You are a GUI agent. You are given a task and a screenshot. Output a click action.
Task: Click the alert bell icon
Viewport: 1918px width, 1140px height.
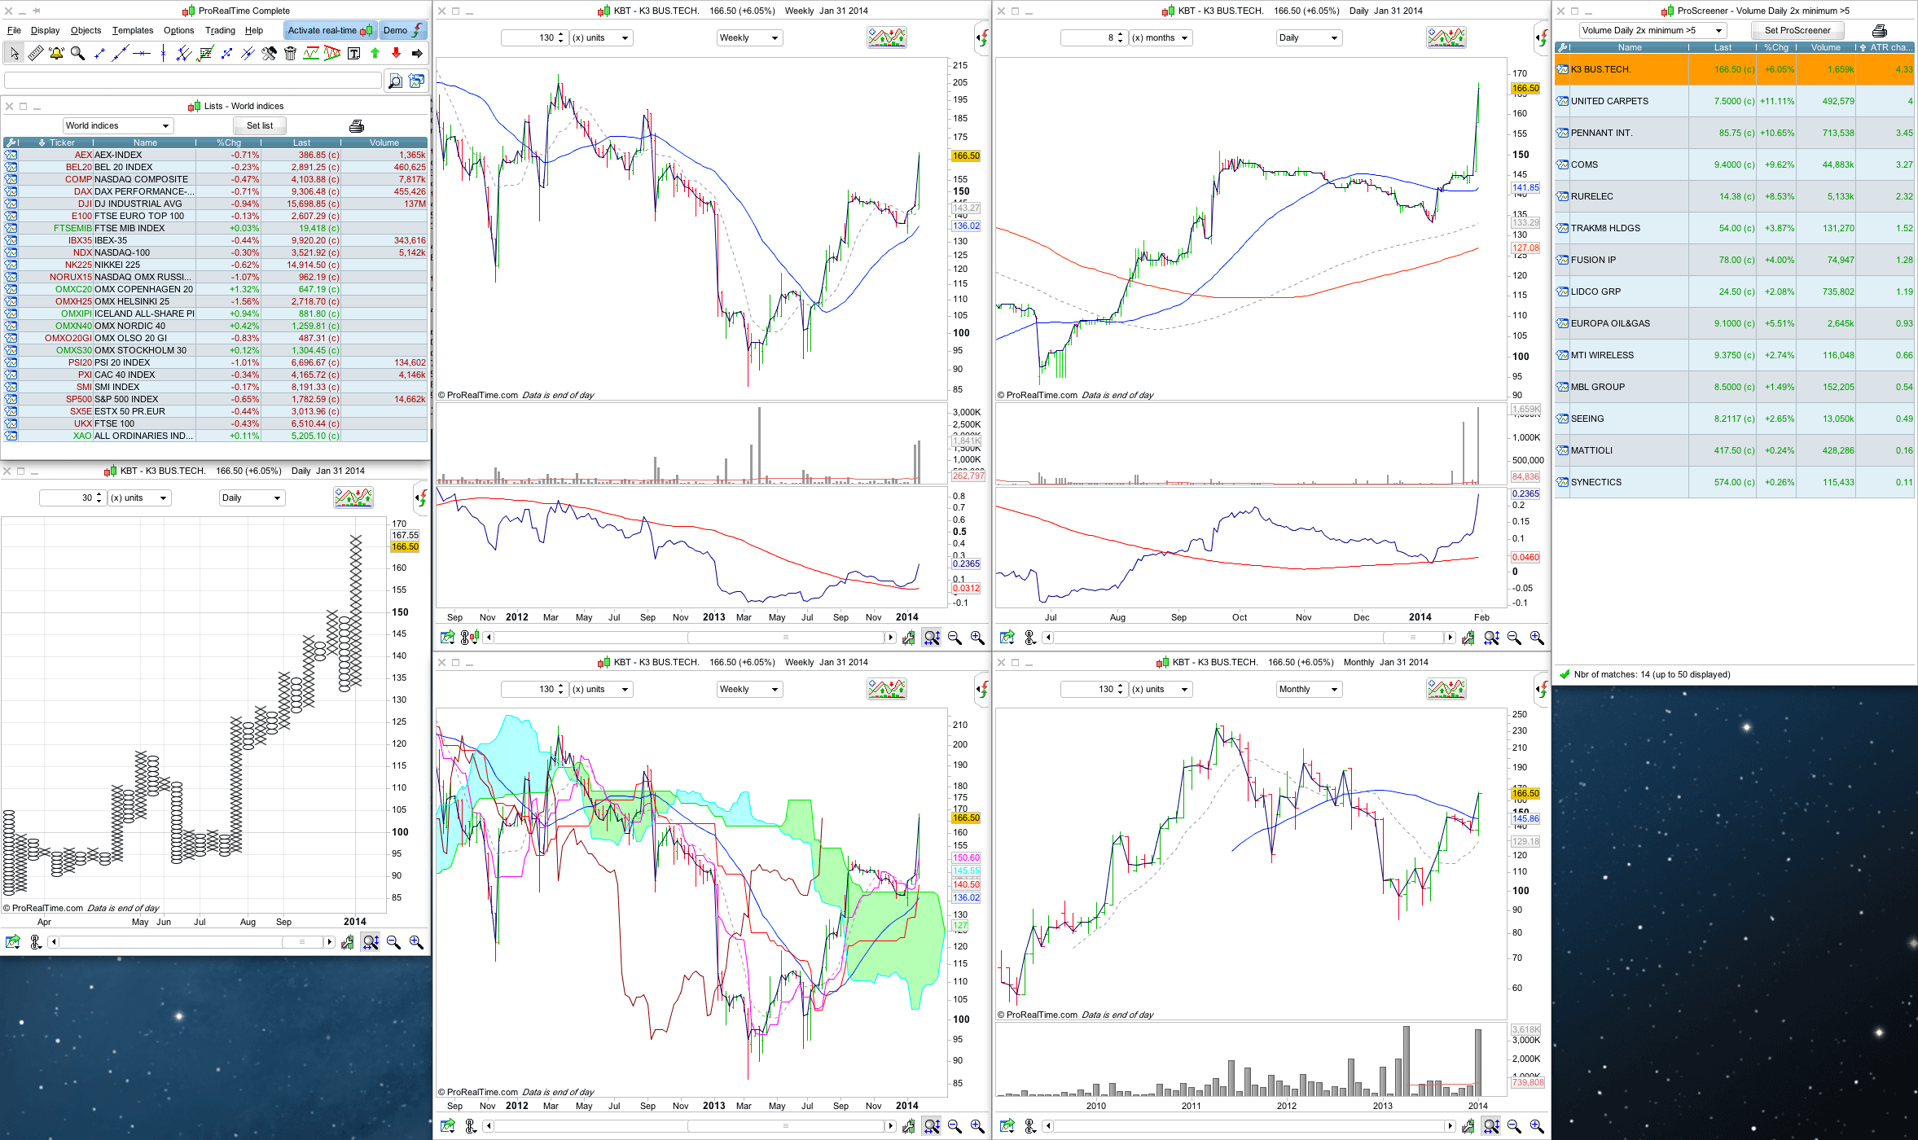[56, 54]
